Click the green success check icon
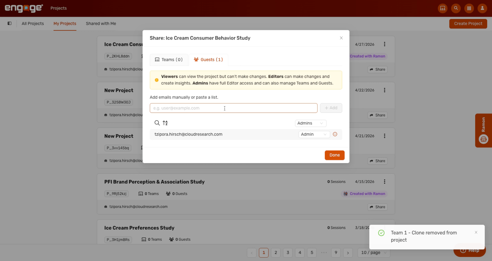This screenshot has height=261, width=492. [x=381, y=233]
